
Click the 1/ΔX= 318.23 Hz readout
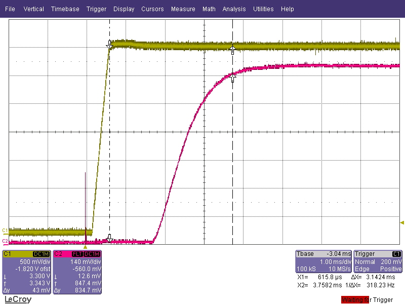pyautogui.click(x=370, y=285)
